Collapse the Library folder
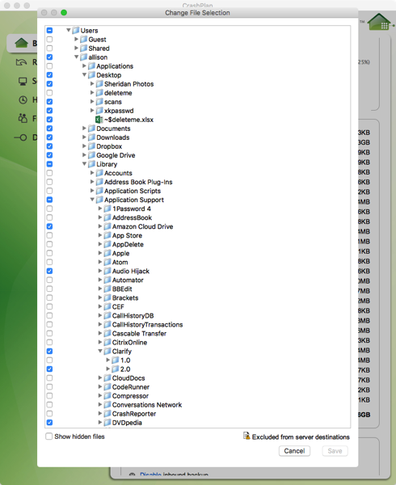Image resolution: width=396 pixels, height=485 pixels. (84, 164)
